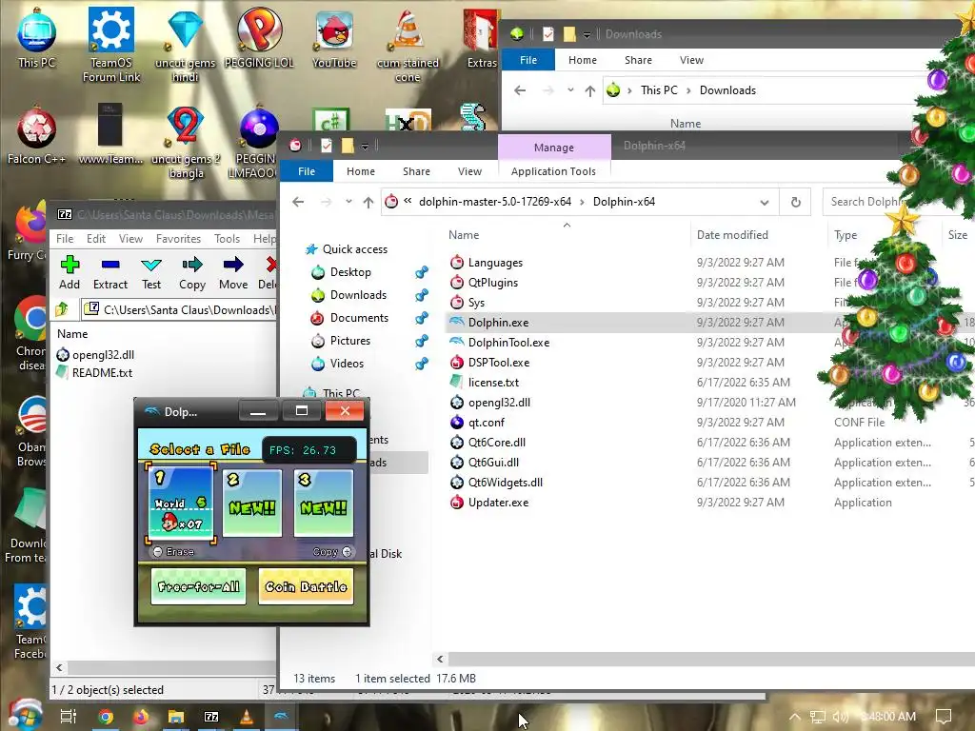Click Pictures in Quick access sidebar
Screen dimensions: 975x731
pos(350,341)
